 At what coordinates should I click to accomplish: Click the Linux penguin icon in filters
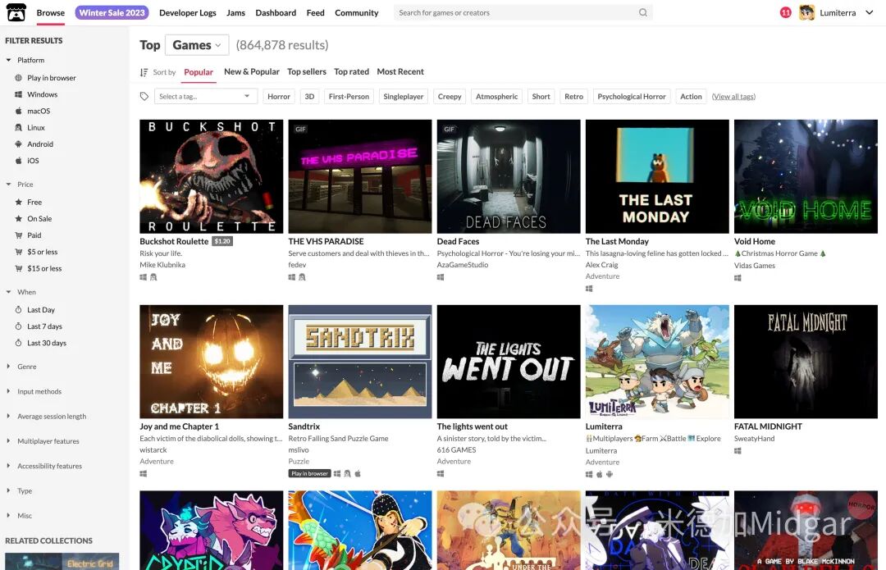click(18, 128)
